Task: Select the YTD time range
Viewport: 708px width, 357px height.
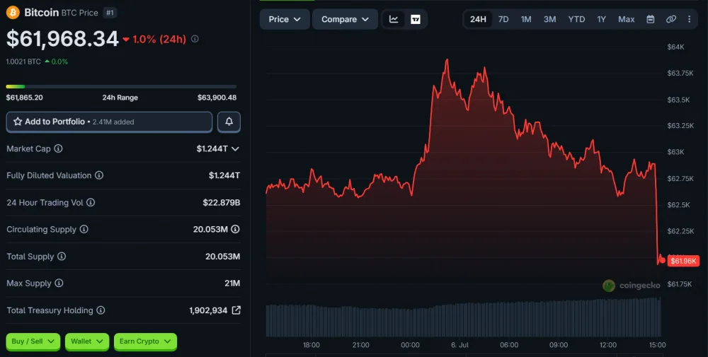Action: [576, 19]
